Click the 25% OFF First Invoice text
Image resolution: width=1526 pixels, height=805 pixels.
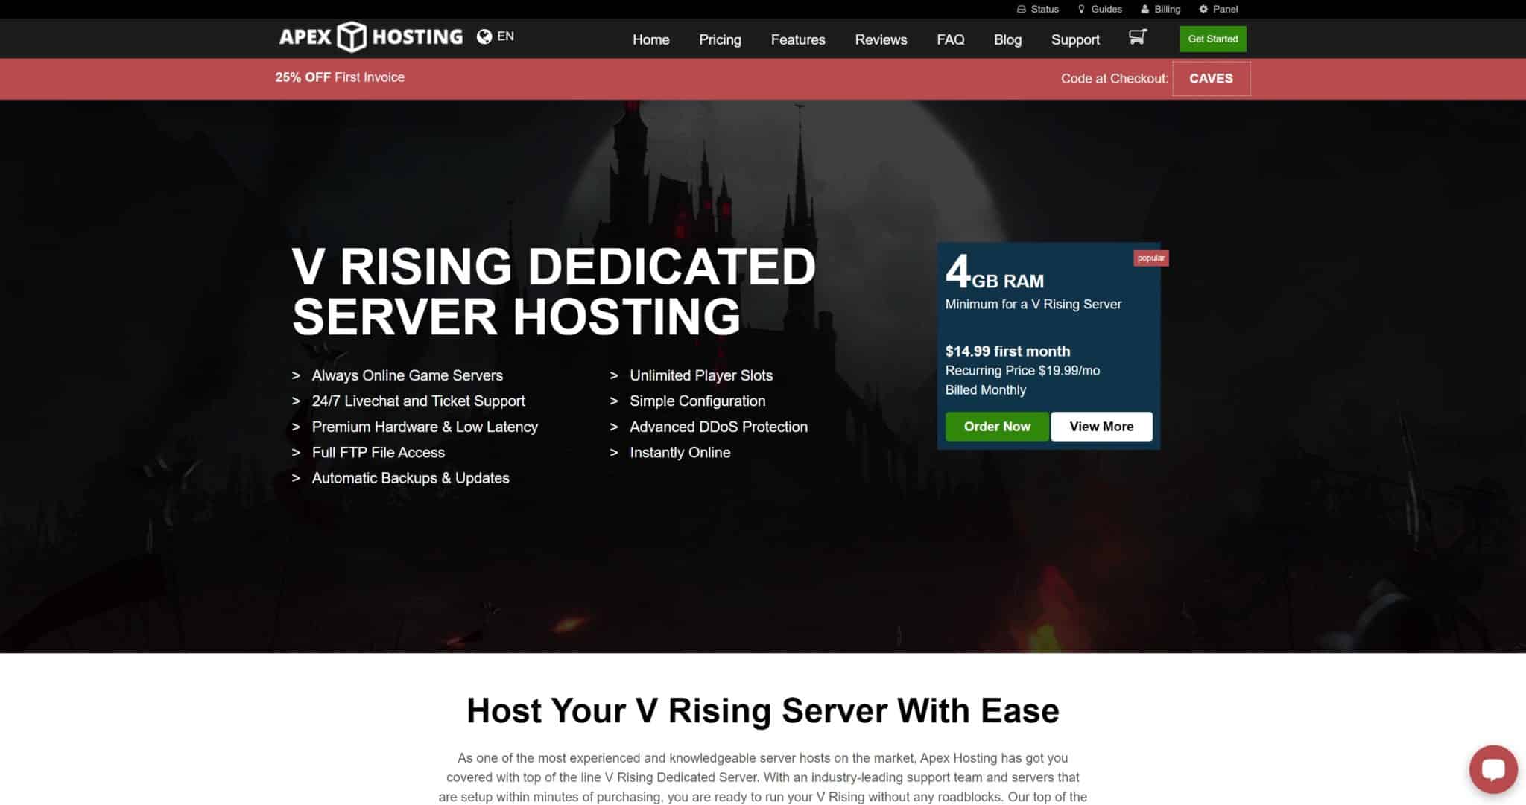click(x=340, y=77)
